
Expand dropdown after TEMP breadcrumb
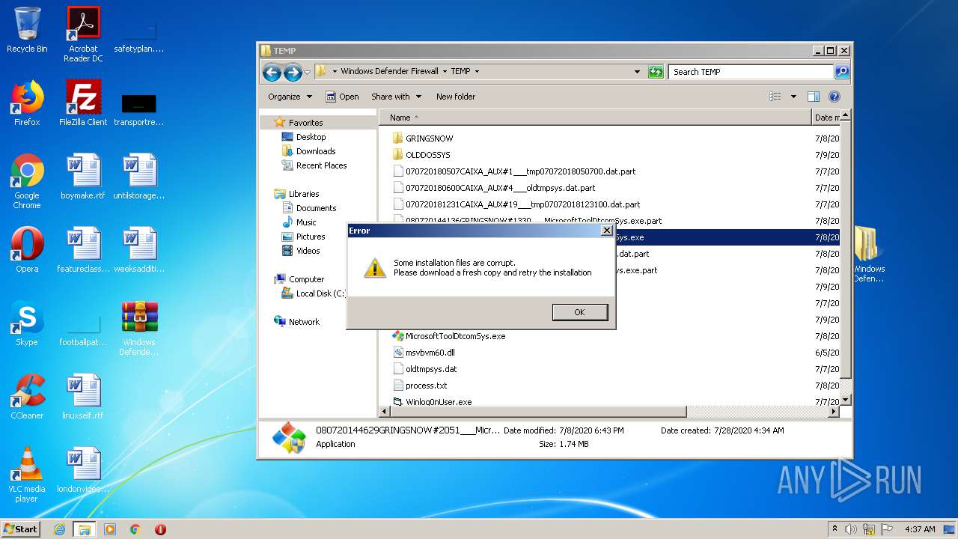pos(477,72)
